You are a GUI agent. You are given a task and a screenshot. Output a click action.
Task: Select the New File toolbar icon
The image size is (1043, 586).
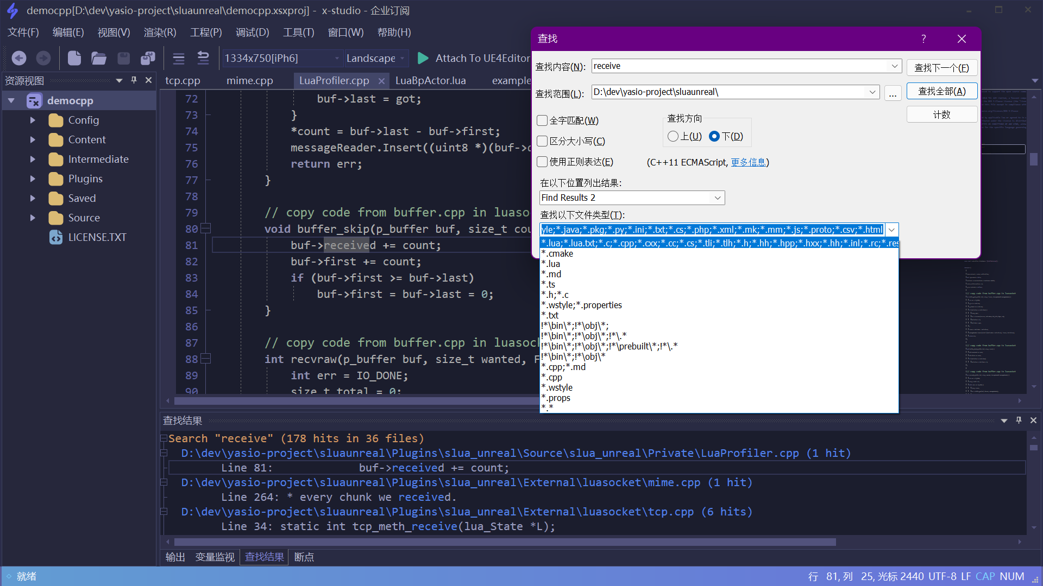pyautogui.click(x=74, y=58)
